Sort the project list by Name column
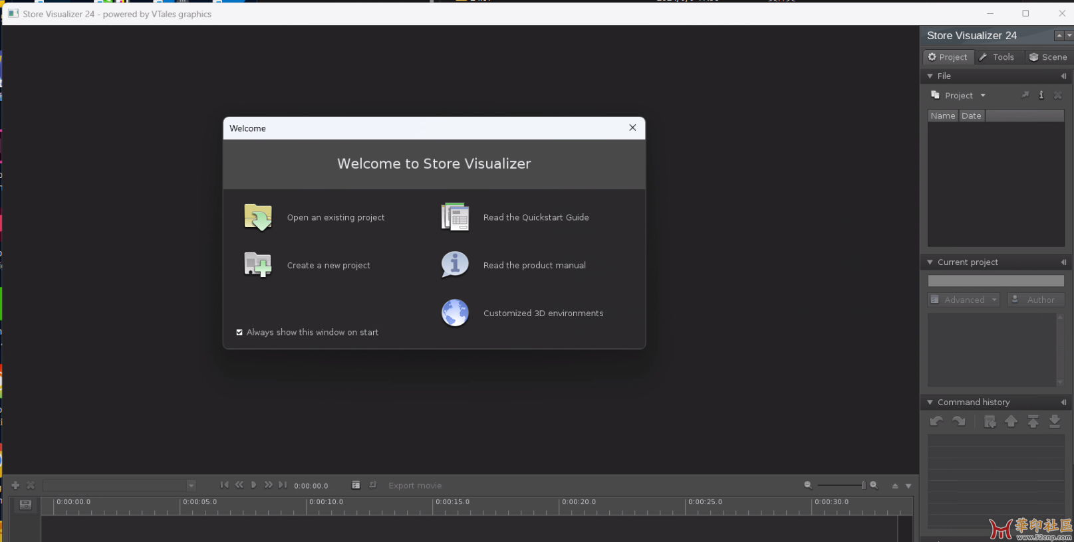Screen dimensions: 1074x542 click(x=943, y=116)
